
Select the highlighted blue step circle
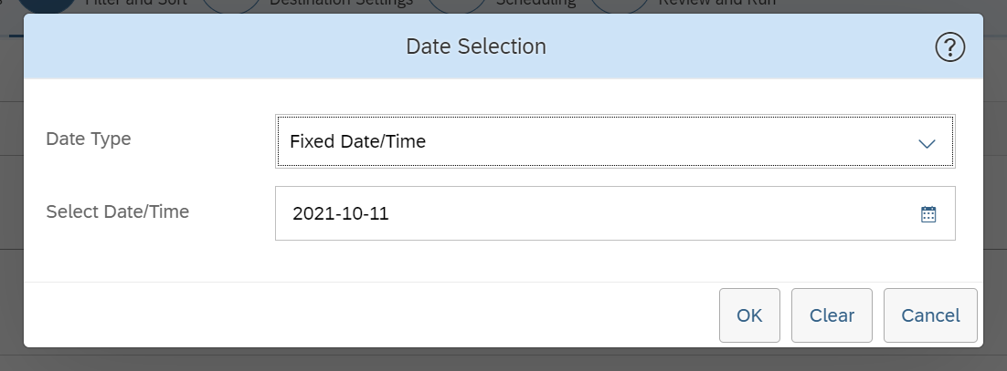coord(47,5)
